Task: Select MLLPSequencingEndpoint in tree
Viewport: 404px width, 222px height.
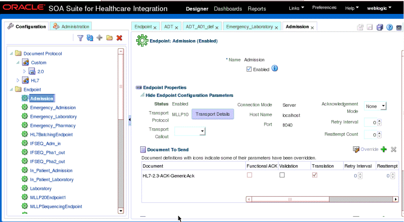Action: pyautogui.click(x=56, y=206)
